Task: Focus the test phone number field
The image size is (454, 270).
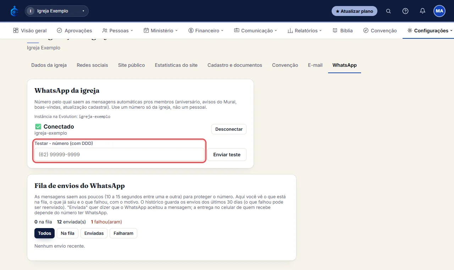Action: click(119, 155)
